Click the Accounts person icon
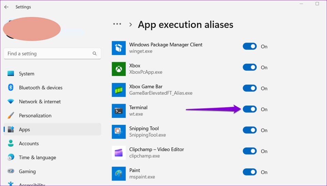The height and width of the screenshot is (186, 327). pyautogui.click(x=11, y=143)
